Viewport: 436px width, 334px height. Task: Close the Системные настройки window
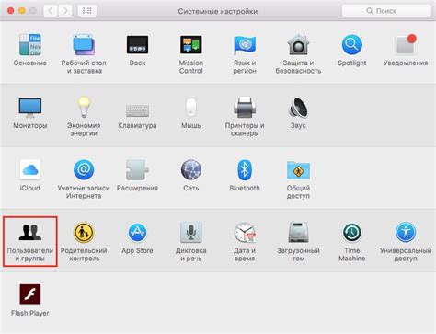click(11, 11)
